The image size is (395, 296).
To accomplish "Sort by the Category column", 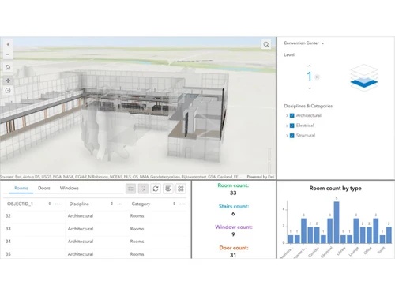I will tap(174, 204).
